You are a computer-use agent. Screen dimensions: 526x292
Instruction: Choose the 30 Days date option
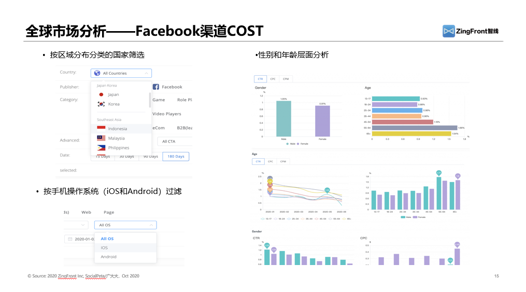126,156
